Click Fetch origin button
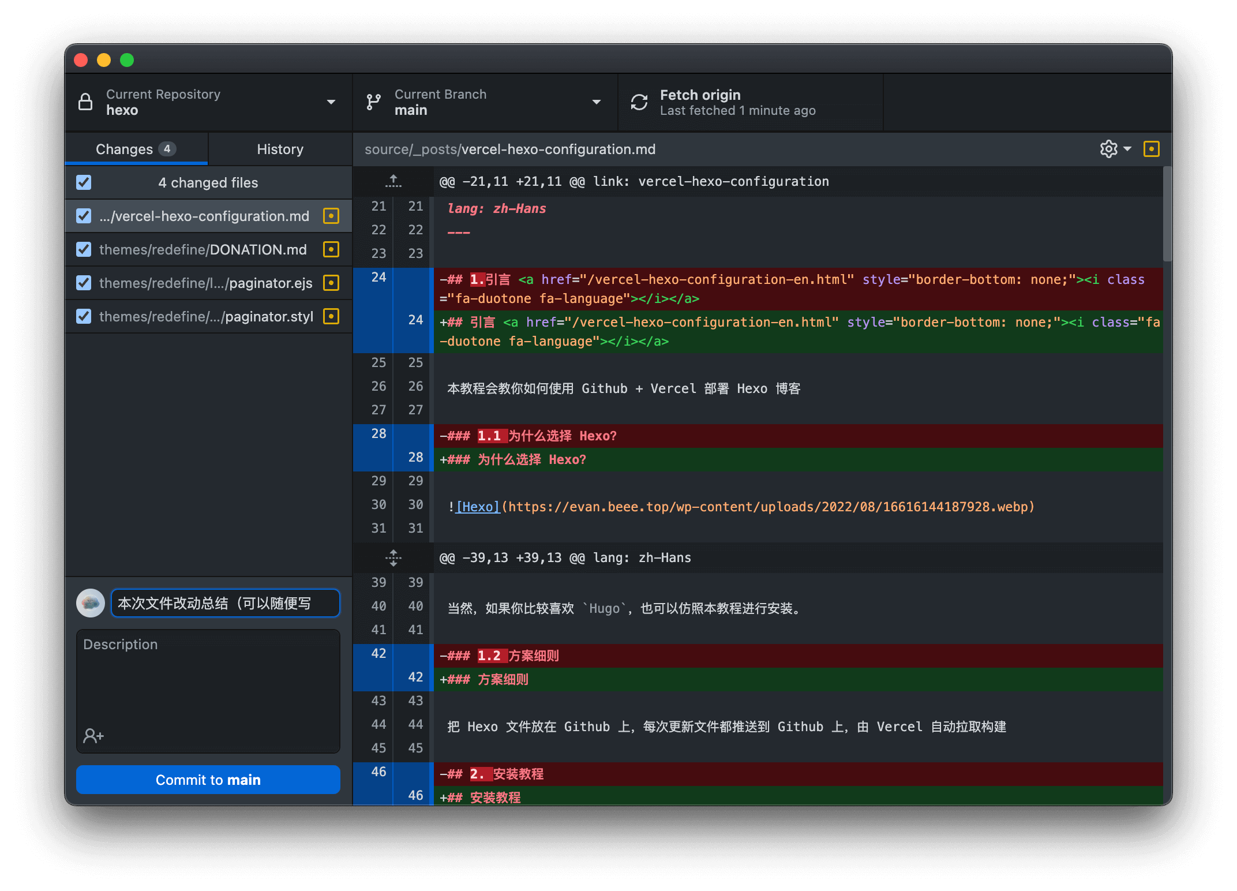 (750, 102)
